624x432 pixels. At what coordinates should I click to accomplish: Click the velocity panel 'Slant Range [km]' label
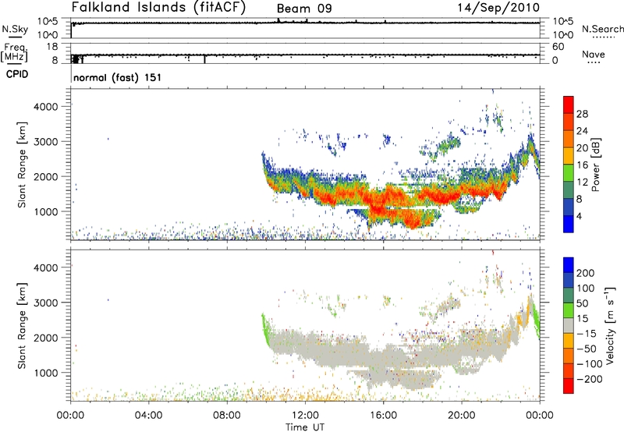tap(22, 325)
